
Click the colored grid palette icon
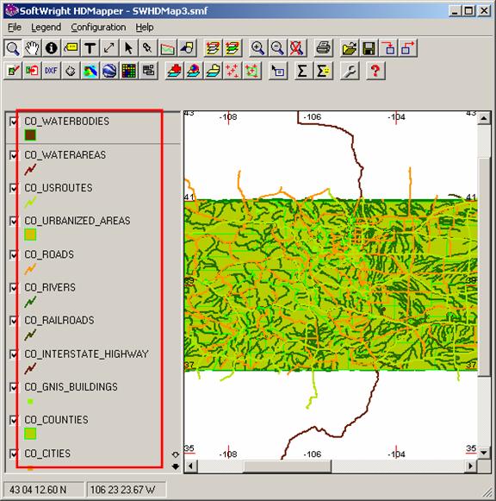(128, 71)
